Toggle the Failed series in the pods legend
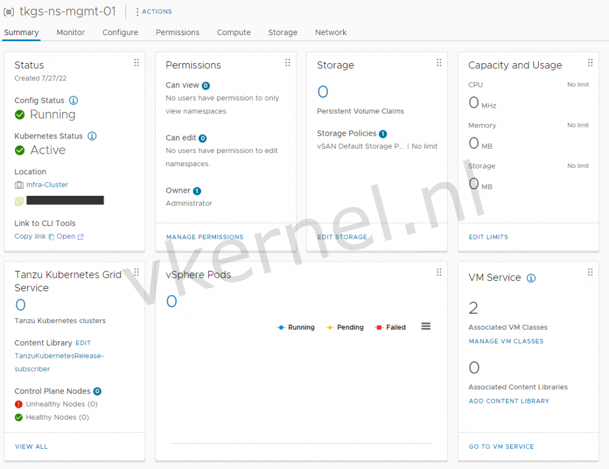The height and width of the screenshot is (469, 609). (x=390, y=327)
